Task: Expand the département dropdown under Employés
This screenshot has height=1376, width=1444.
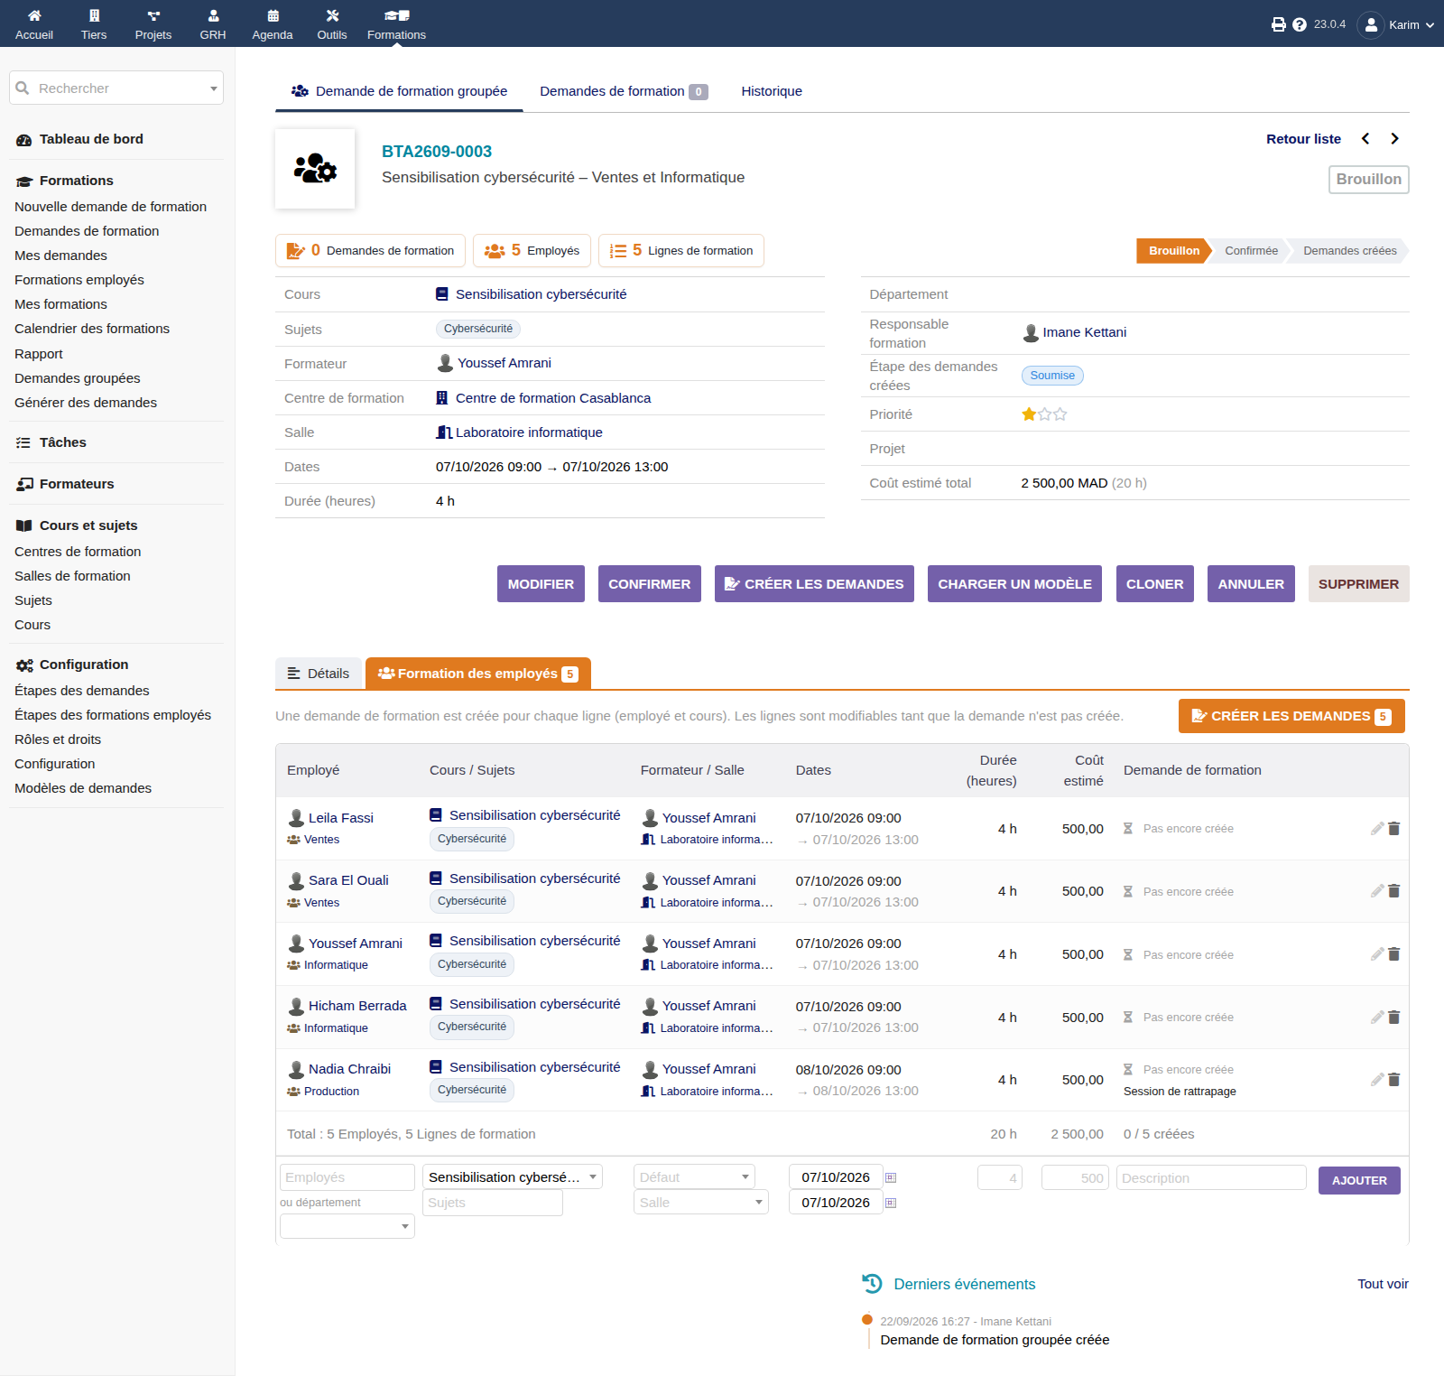Action: click(347, 1226)
